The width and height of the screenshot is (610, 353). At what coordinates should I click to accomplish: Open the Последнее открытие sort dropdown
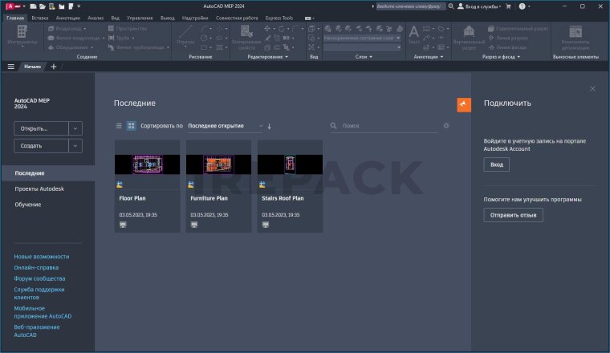pos(225,126)
